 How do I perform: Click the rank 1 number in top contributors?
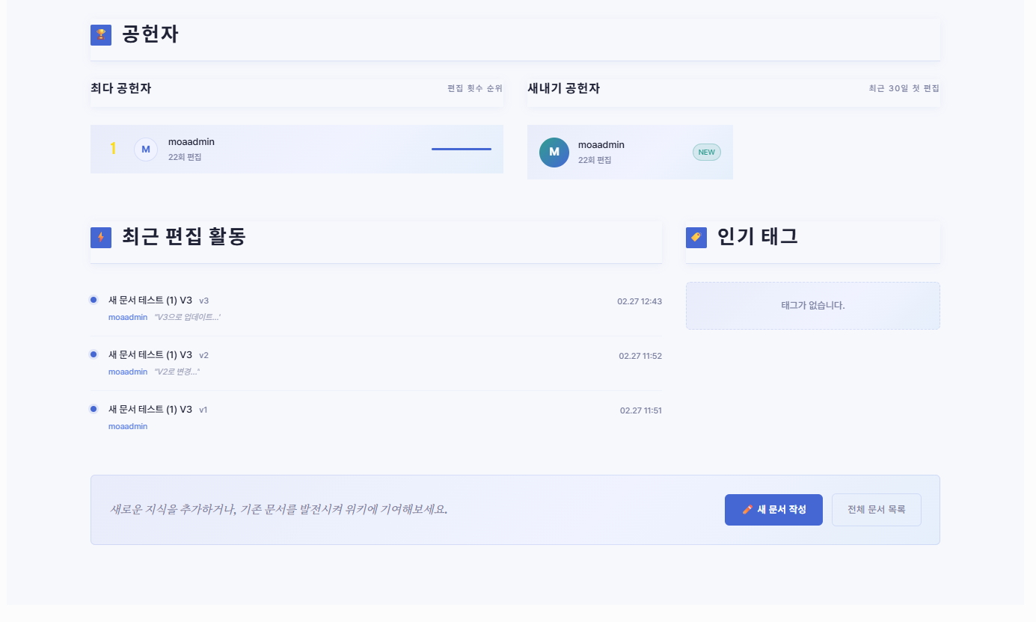coord(113,149)
